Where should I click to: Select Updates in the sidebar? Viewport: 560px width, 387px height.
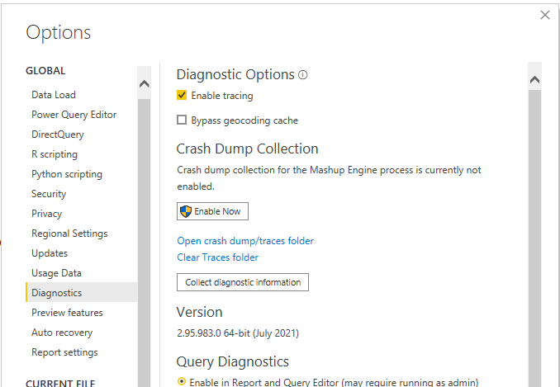(x=50, y=253)
